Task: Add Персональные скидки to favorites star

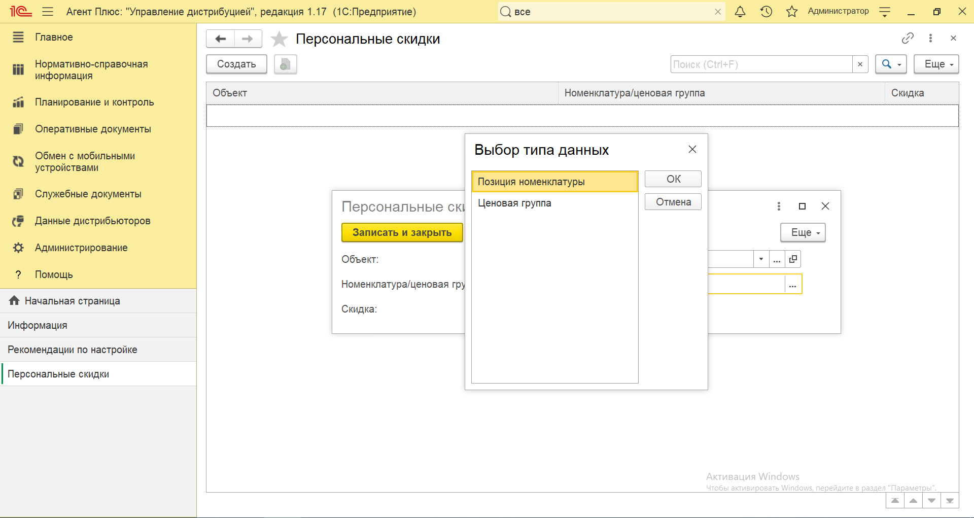Action: tap(279, 39)
